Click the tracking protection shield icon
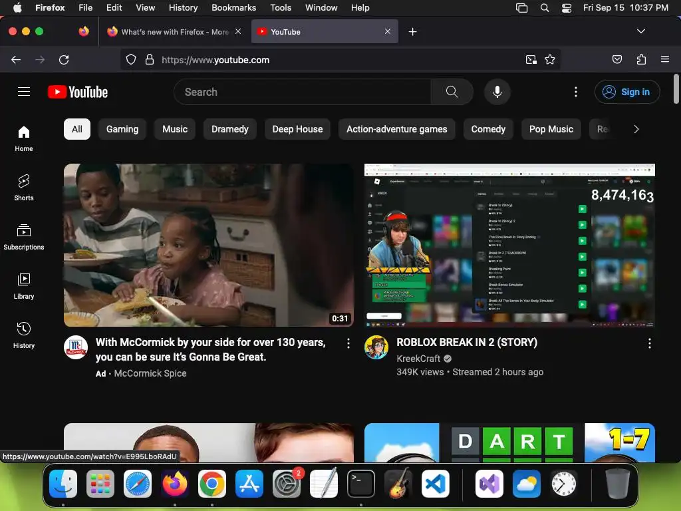The image size is (681, 511). 131,59
